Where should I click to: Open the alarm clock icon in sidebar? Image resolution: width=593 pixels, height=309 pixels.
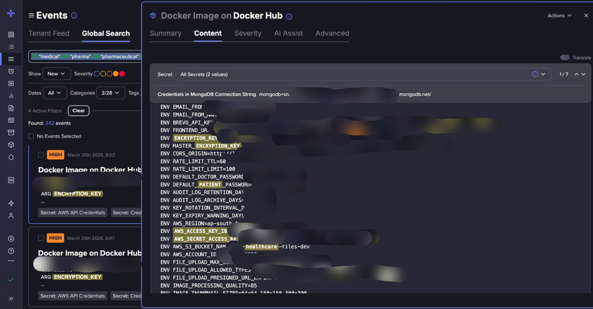click(11, 72)
